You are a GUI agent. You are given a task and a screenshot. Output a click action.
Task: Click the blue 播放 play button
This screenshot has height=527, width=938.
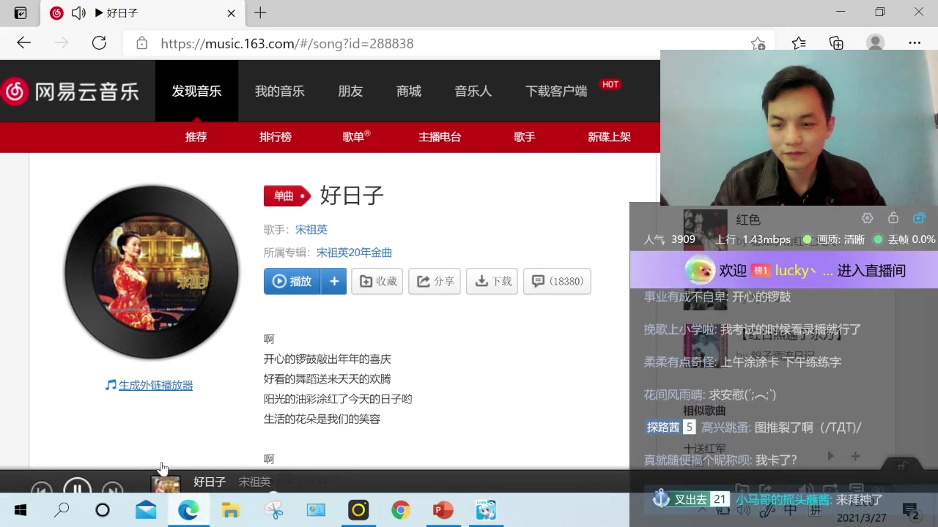point(292,281)
